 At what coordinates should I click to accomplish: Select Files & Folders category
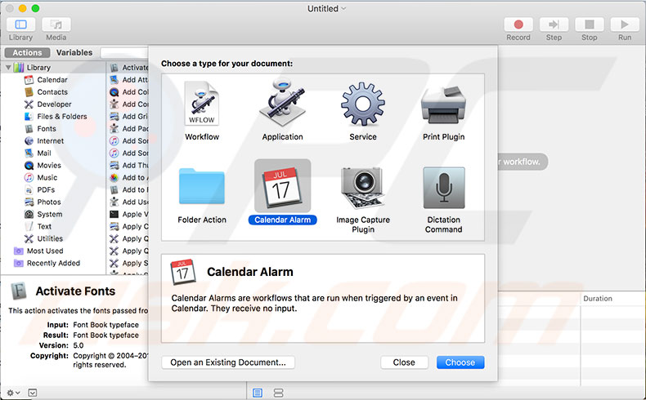(62, 117)
